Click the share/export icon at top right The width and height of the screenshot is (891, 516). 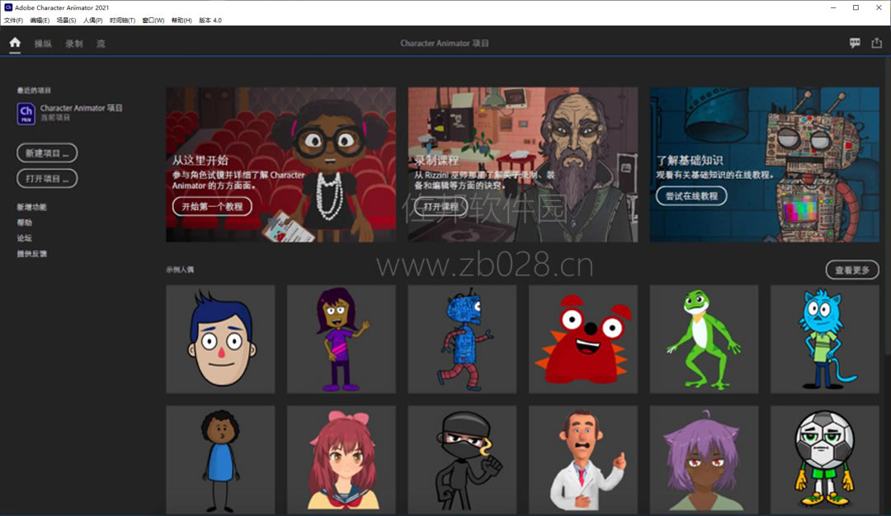pyautogui.click(x=877, y=43)
